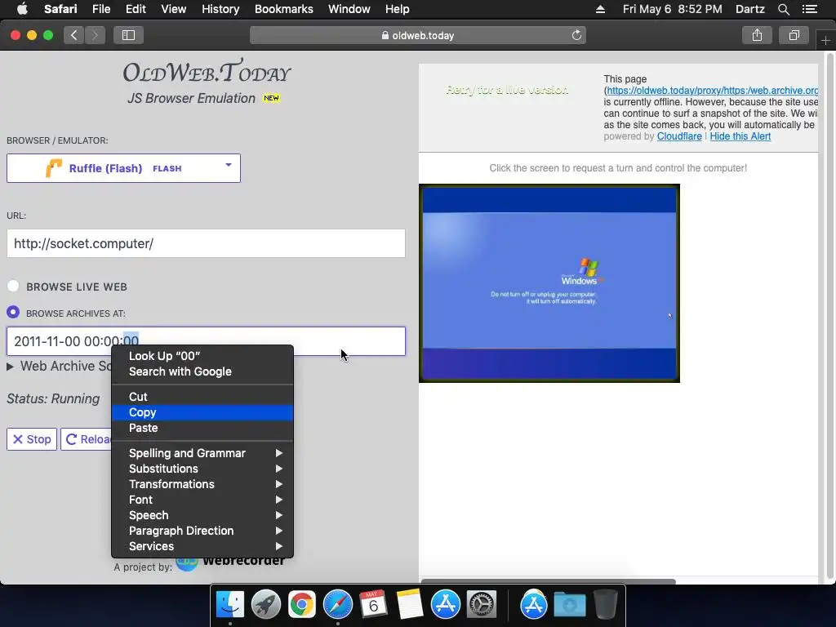Open Calendar from the dock

coord(373,605)
